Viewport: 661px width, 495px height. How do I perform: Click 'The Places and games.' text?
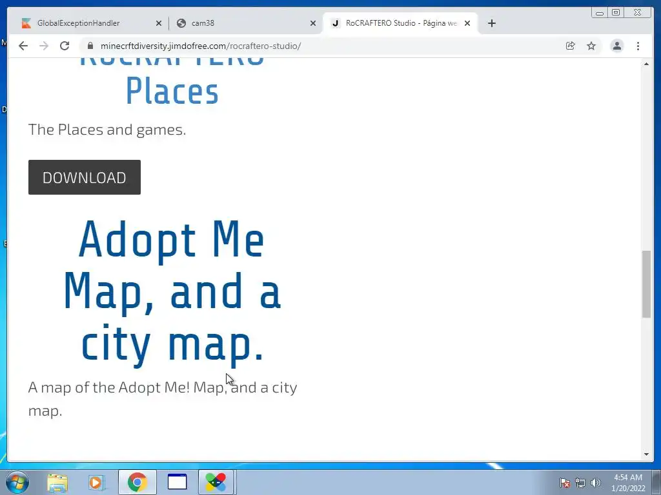(x=107, y=130)
